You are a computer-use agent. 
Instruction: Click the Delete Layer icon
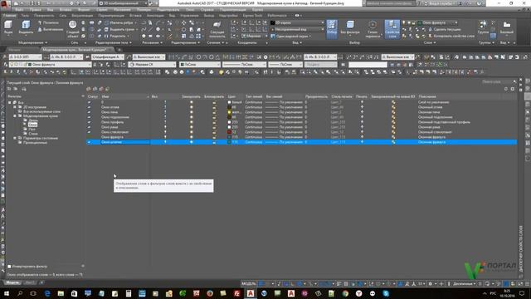[x=101, y=89]
